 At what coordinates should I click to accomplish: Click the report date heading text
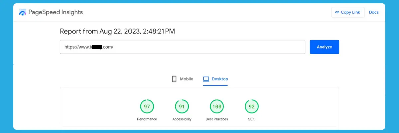coord(117,31)
